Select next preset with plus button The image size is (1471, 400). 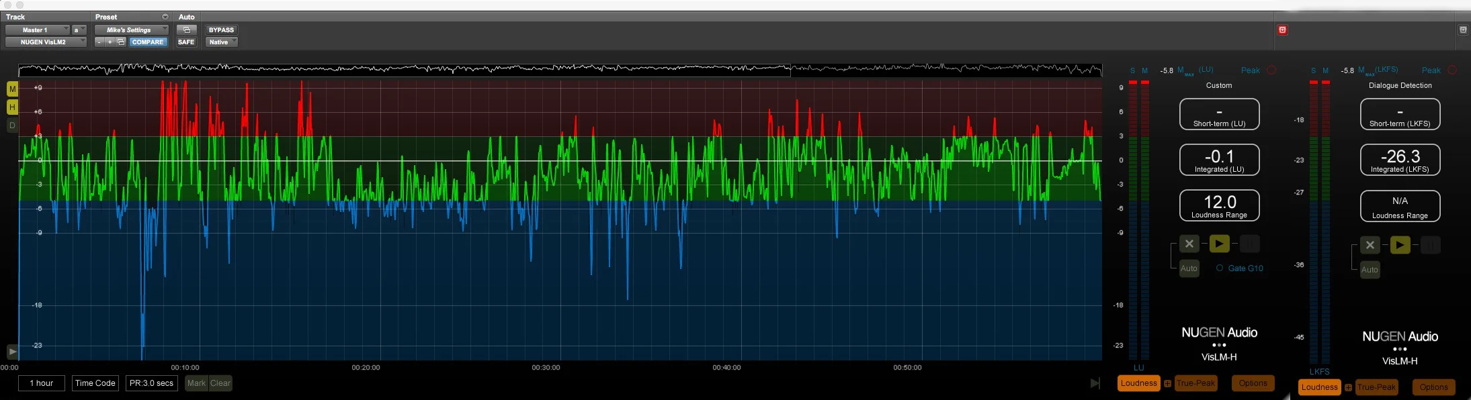pyautogui.click(x=110, y=42)
